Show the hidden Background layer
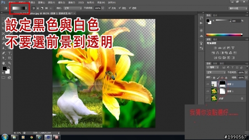 (x=208, y=98)
